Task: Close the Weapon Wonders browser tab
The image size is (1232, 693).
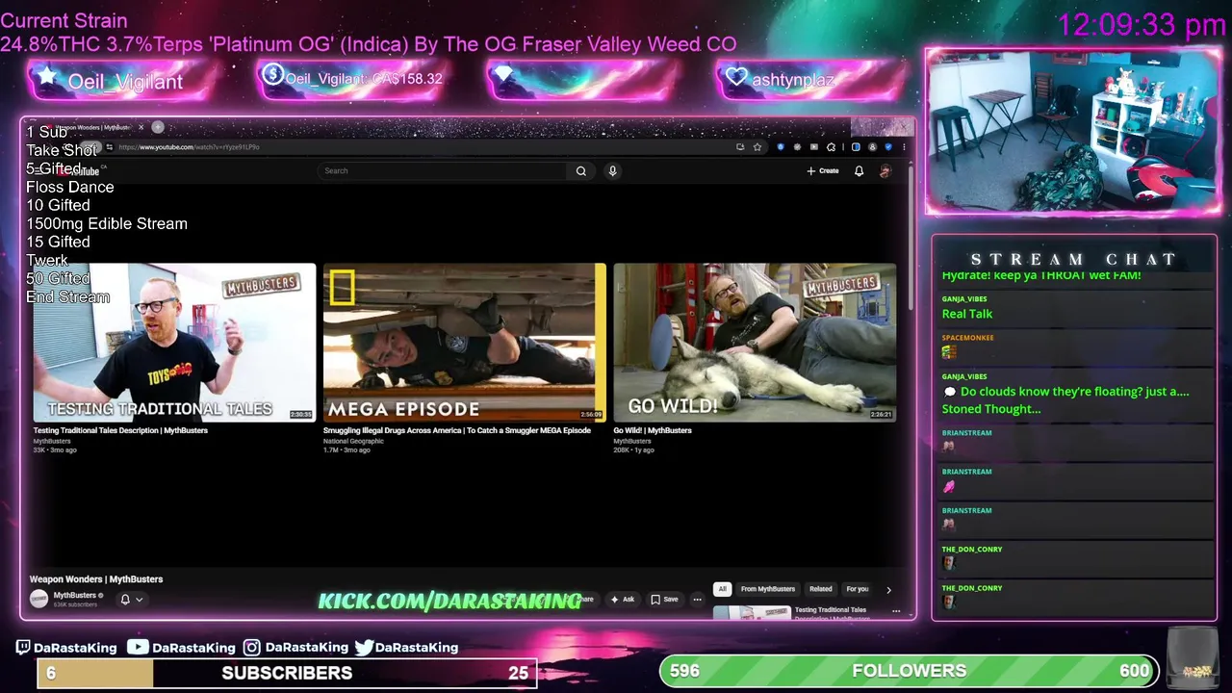Action: (141, 127)
